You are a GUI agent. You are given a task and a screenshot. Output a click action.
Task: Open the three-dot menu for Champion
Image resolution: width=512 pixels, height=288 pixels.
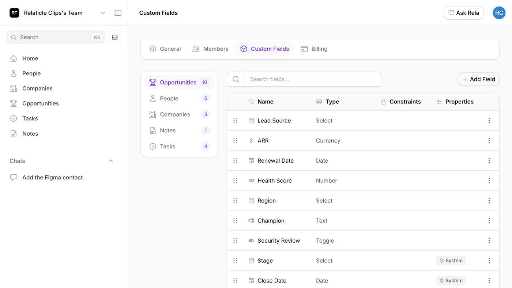[489, 221]
